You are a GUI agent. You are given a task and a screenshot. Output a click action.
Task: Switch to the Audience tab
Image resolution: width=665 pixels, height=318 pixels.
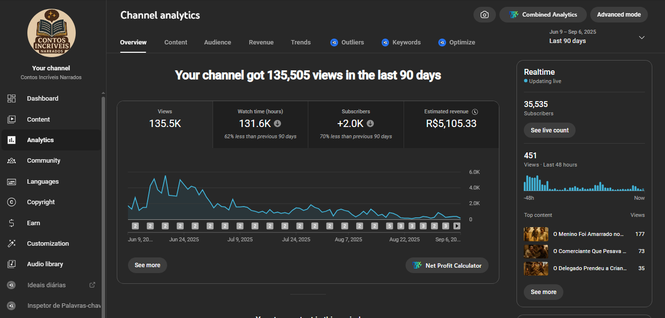pyautogui.click(x=217, y=42)
